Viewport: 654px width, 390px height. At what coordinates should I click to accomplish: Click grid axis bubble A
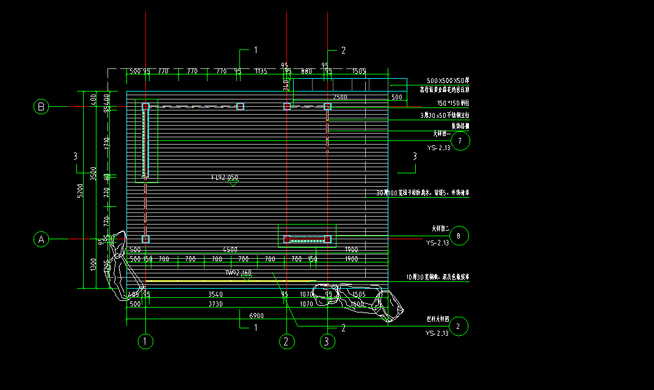pos(42,240)
